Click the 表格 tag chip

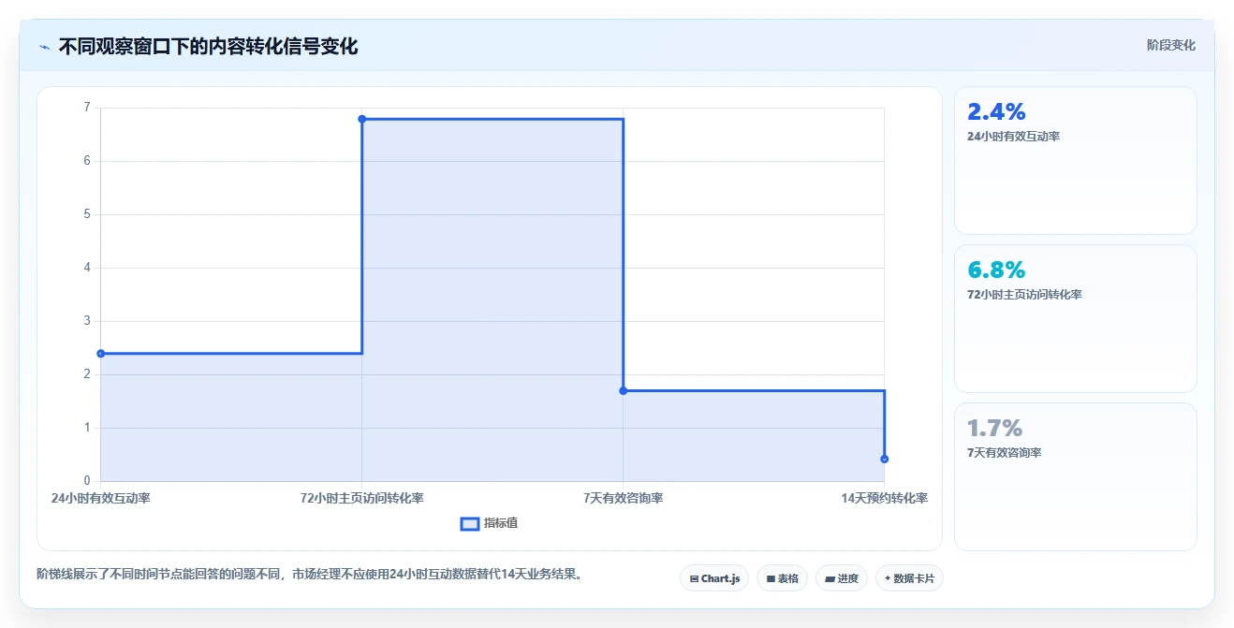coord(782,578)
